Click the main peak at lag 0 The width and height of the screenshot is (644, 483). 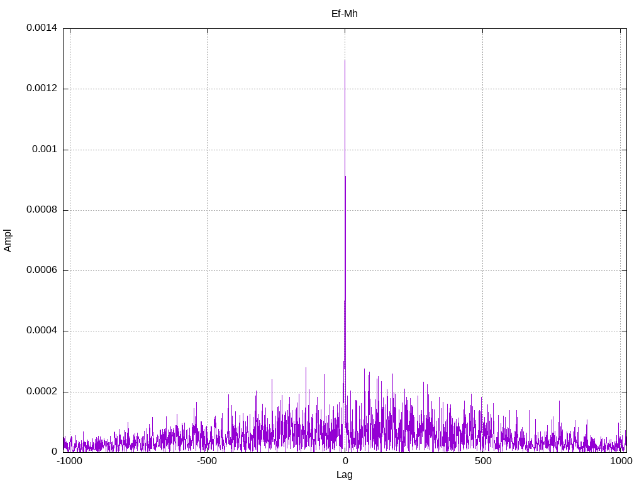(x=345, y=61)
